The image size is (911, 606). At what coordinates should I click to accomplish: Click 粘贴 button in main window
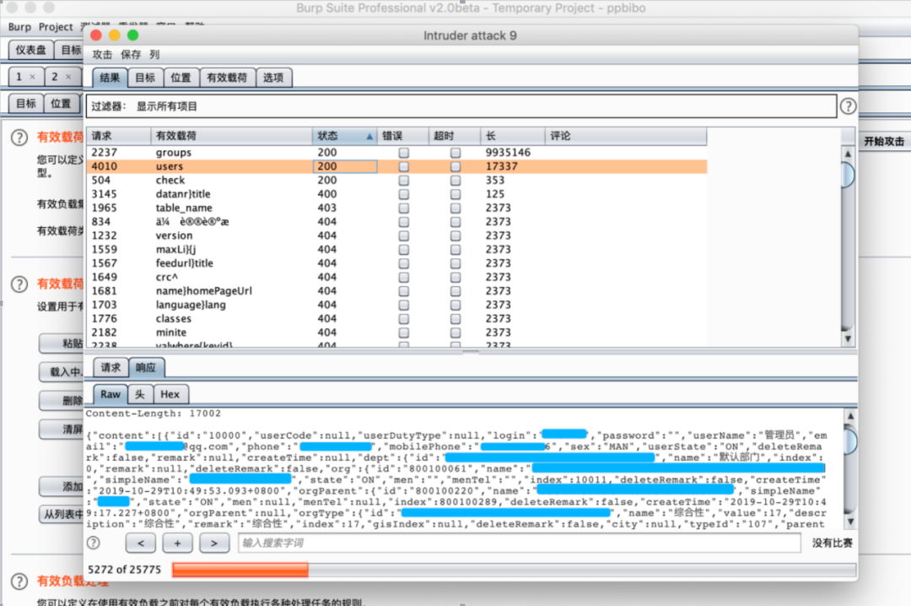(x=62, y=344)
